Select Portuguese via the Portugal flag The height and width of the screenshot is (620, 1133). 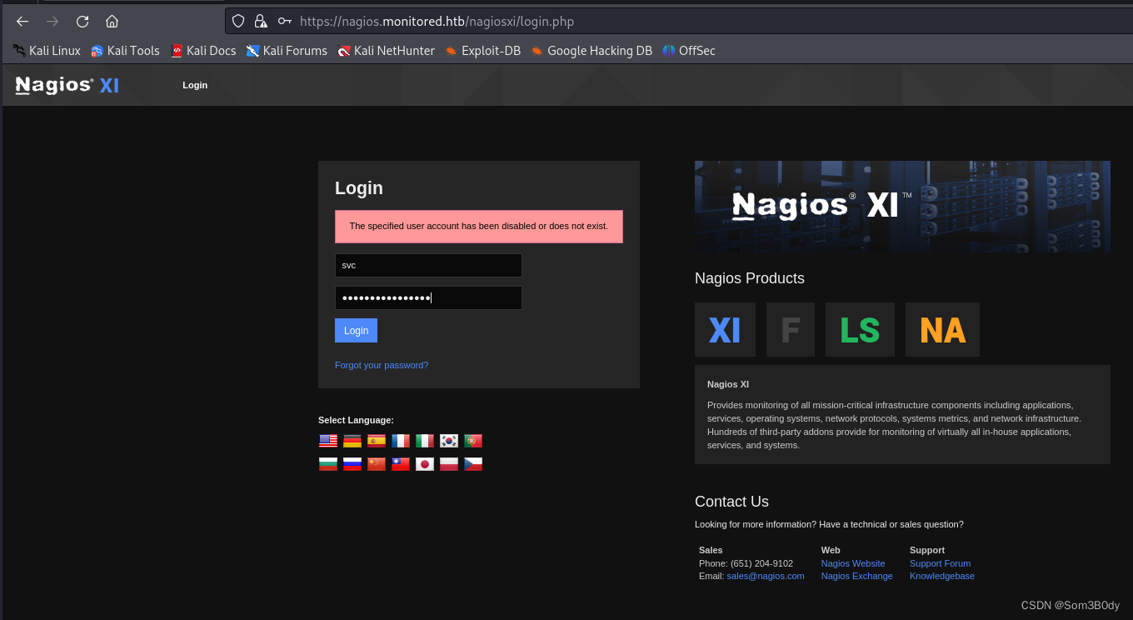[473, 441]
